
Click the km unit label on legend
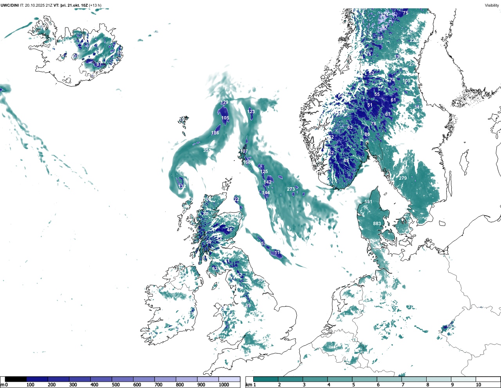(x=249, y=385)
